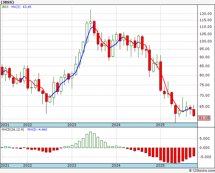Click the tallest green MACD histogram bar
Viewport: 215px width, 173px height.
(90, 140)
